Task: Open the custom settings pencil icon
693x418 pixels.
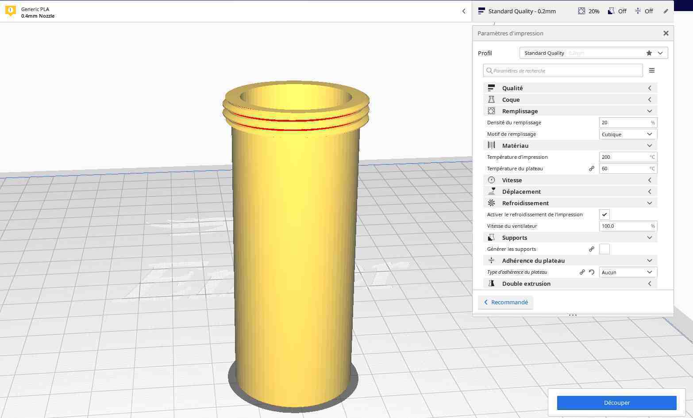Action: pyautogui.click(x=666, y=11)
